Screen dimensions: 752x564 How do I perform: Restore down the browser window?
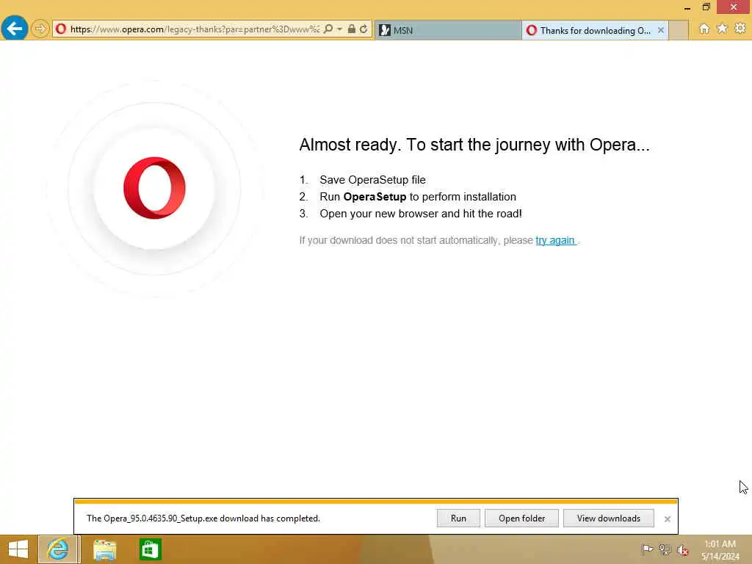click(x=706, y=7)
